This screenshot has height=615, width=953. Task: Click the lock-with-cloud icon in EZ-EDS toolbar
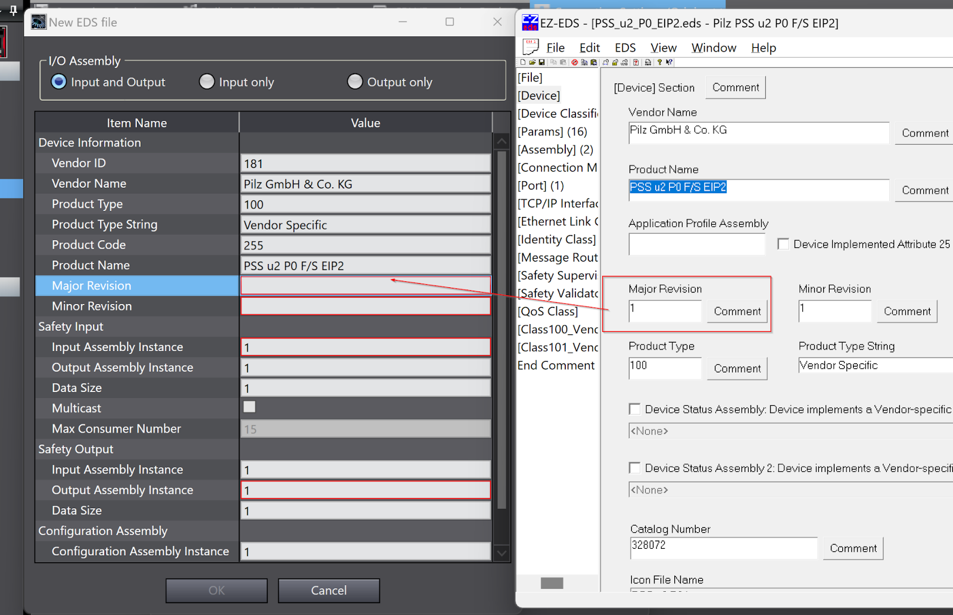pos(615,62)
